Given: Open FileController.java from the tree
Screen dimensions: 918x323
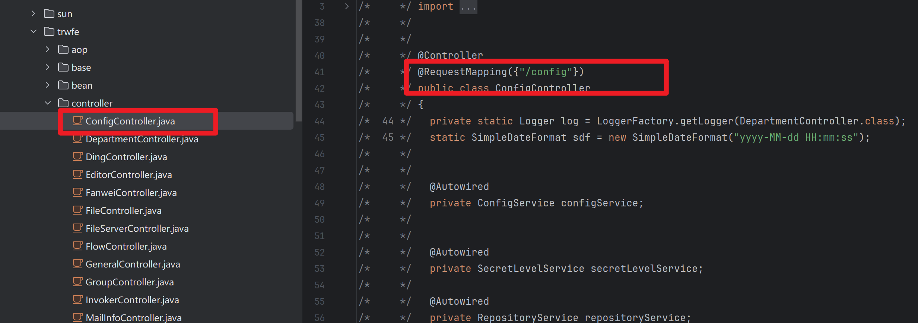Looking at the screenshot, I should 124,210.
